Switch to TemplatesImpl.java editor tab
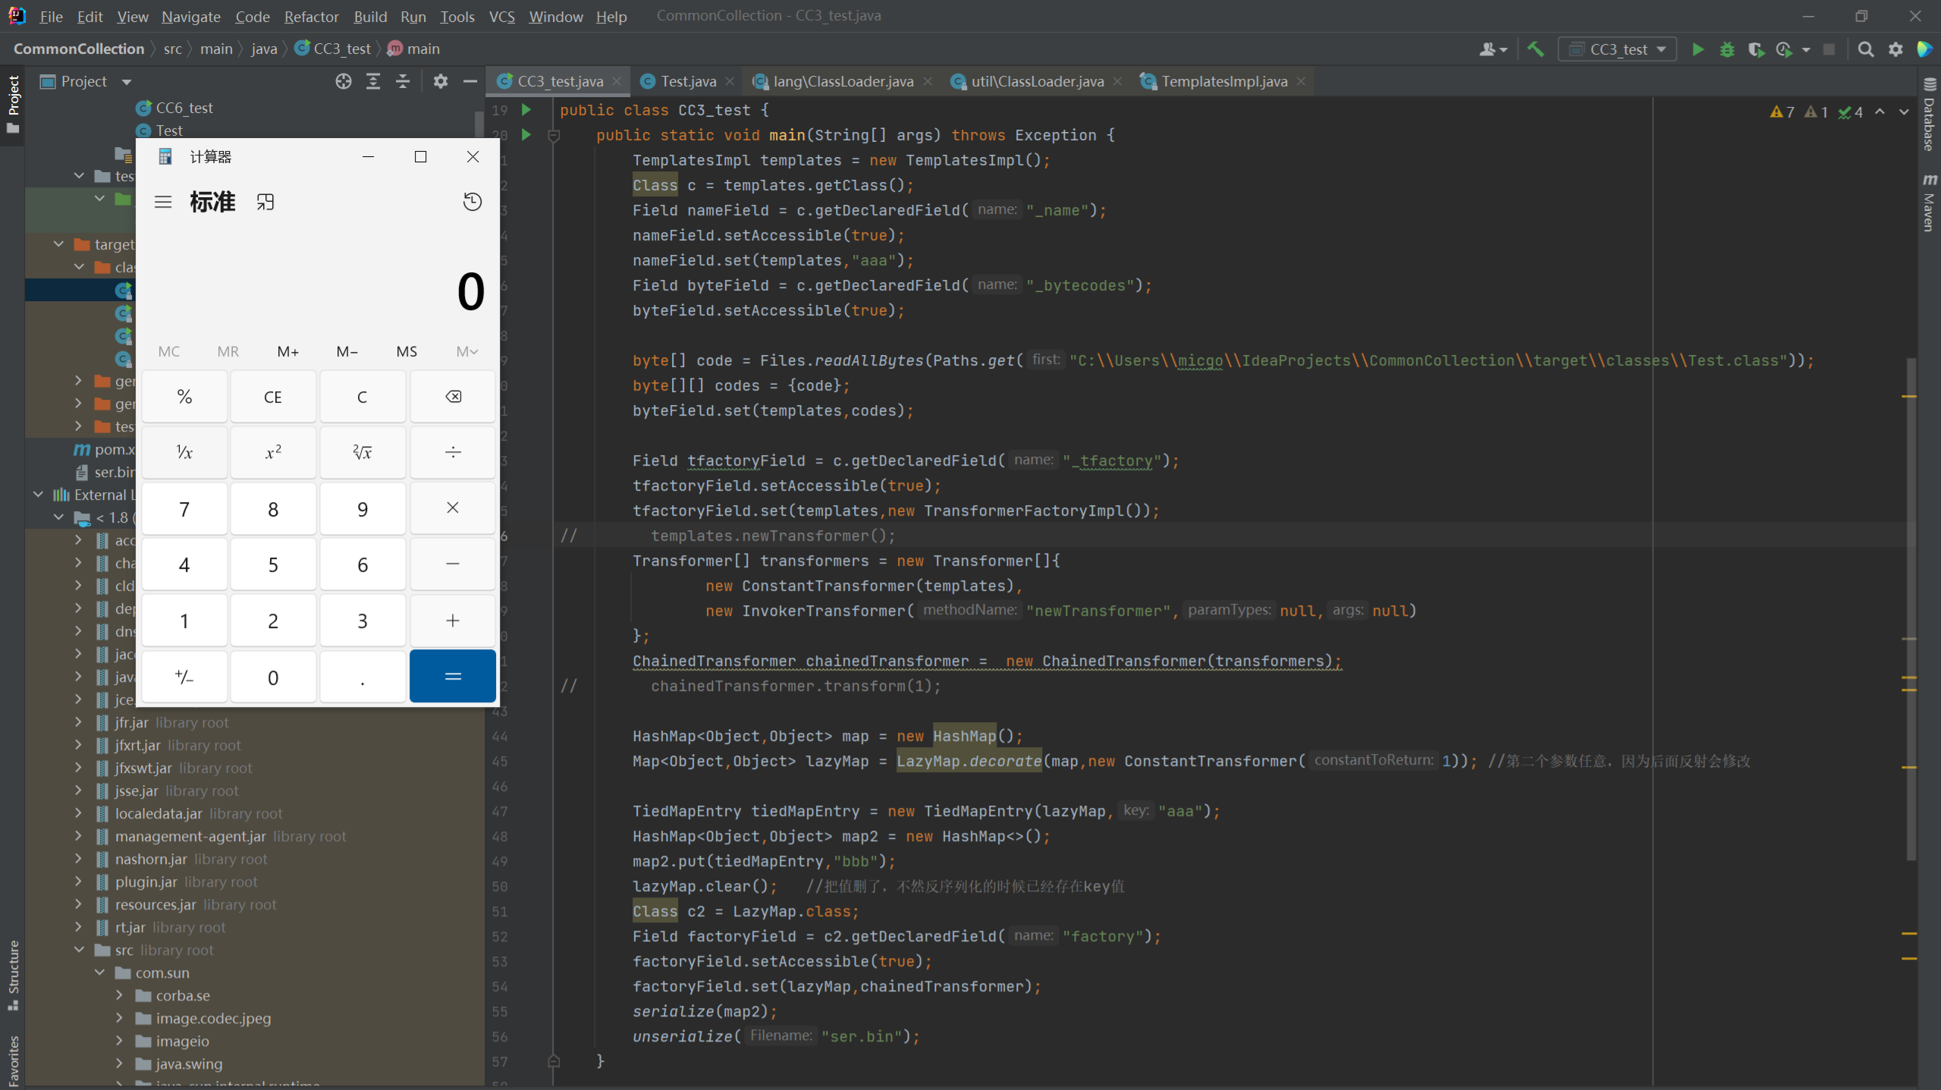Screen dimensions: 1941x1090 point(1223,81)
